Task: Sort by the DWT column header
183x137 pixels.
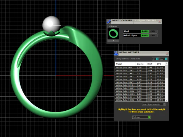Action: point(151,64)
